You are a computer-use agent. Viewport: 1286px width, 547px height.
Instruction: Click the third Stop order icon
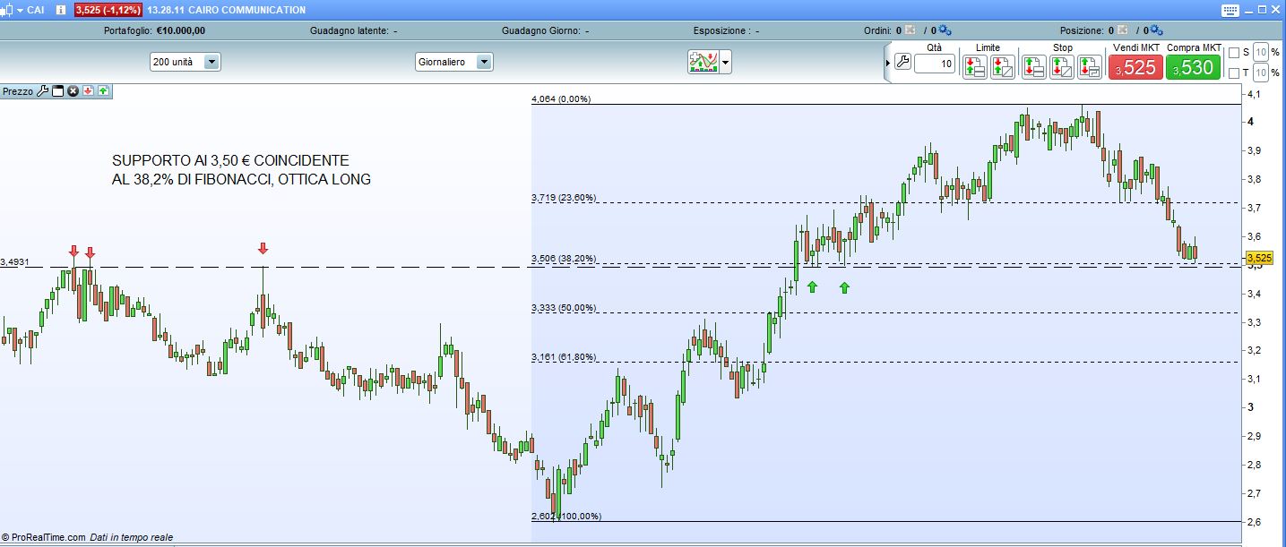click(x=1089, y=66)
